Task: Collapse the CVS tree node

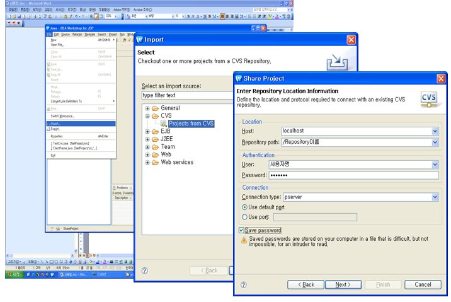Action: pos(147,116)
